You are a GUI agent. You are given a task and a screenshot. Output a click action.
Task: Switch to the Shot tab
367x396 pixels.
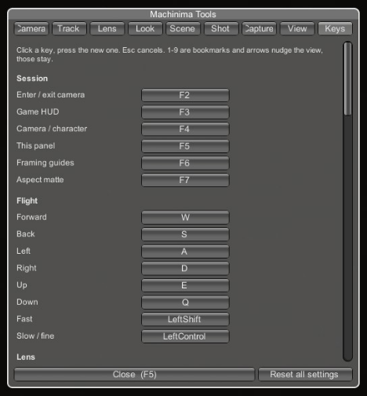(221, 28)
